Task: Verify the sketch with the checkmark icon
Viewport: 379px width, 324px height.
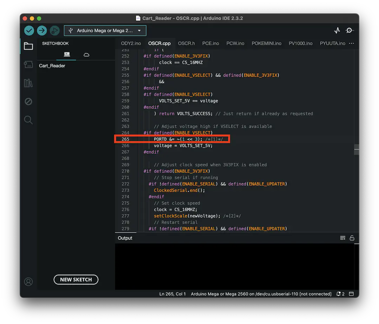Action: pyautogui.click(x=29, y=31)
